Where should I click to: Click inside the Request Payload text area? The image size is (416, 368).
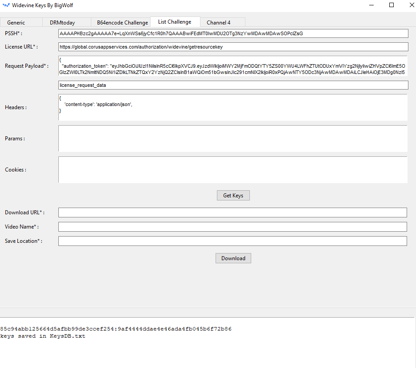(x=233, y=66)
